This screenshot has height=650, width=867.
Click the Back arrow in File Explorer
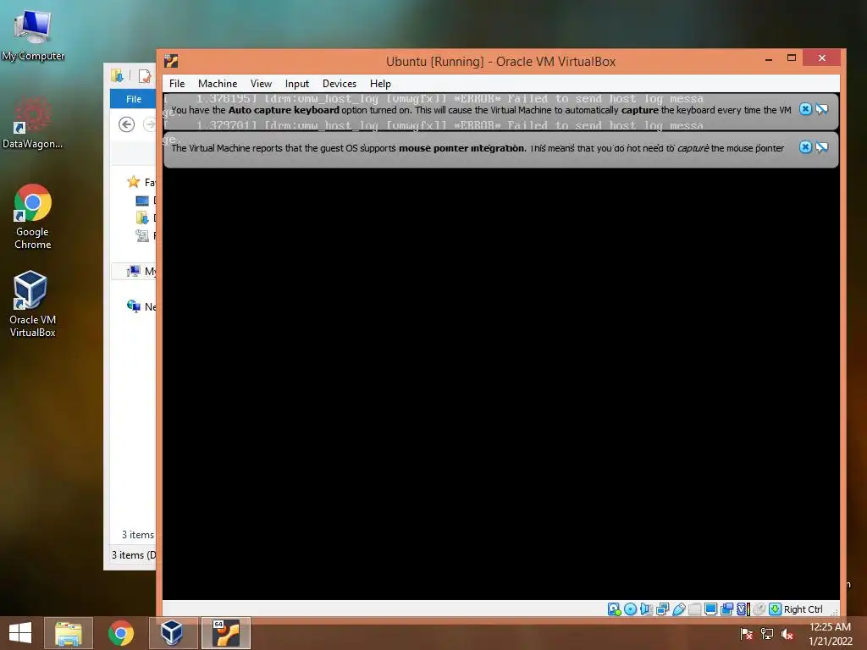127,124
